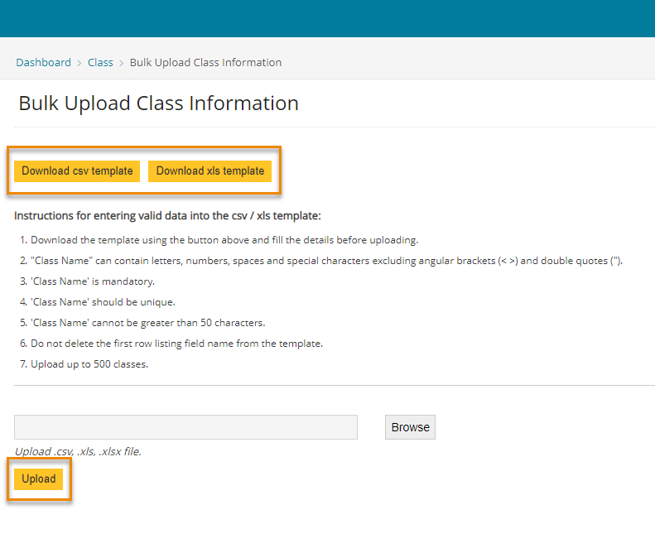The image size is (655, 553).
Task: Click the chevron separator after Dashboard
Action: pos(79,63)
